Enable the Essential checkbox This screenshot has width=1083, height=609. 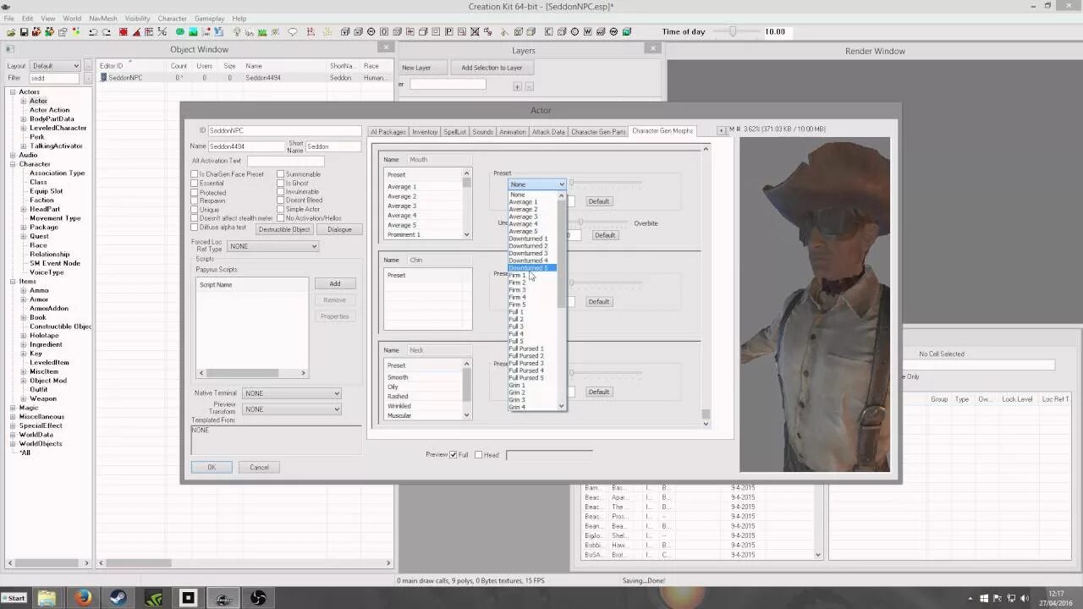pyautogui.click(x=195, y=183)
